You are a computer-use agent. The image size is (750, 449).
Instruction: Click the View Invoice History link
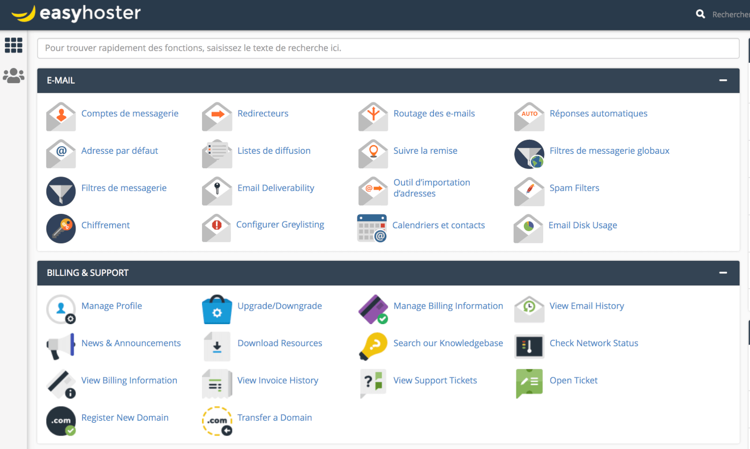pos(277,380)
